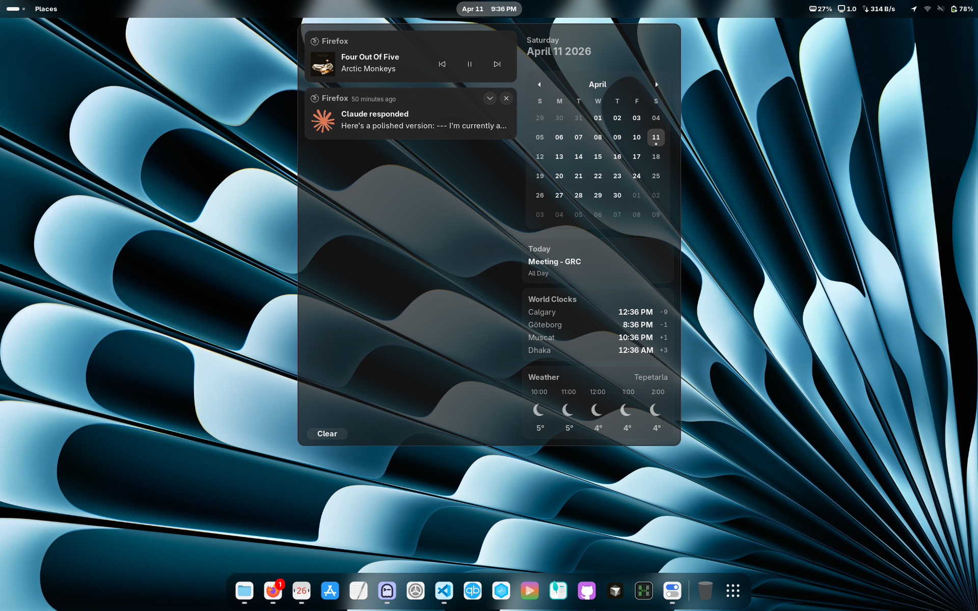Image resolution: width=978 pixels, height=611 pixels.
Task: Skip to the next track
Action: pos(497,64)
